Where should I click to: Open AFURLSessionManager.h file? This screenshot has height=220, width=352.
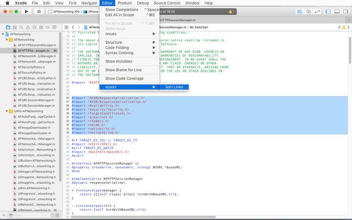[36, 100]
